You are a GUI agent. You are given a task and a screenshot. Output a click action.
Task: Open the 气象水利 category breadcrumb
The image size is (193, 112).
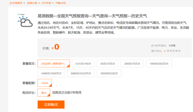(60, 3)
